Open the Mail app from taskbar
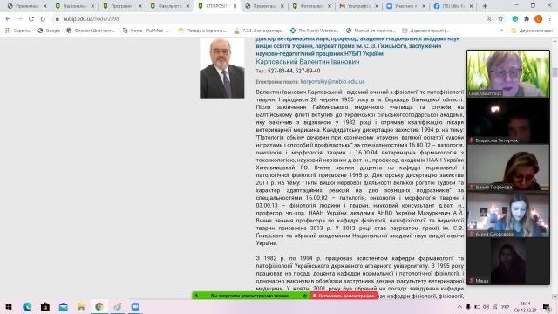 tap(64, 306)
